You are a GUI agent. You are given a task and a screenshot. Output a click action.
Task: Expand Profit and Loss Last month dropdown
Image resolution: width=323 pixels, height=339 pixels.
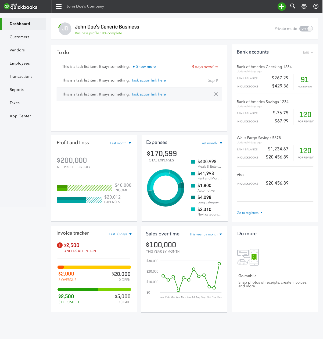pyautogui.click(x=121, y=143)
